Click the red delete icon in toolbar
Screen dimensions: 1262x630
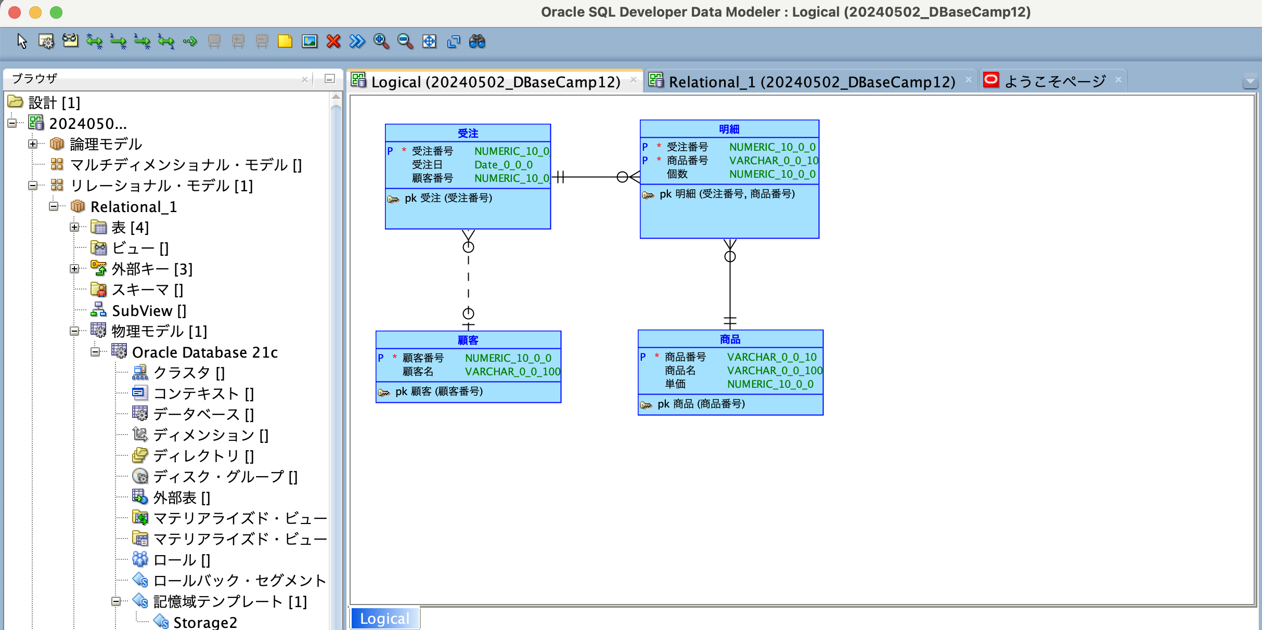[333, 42]
